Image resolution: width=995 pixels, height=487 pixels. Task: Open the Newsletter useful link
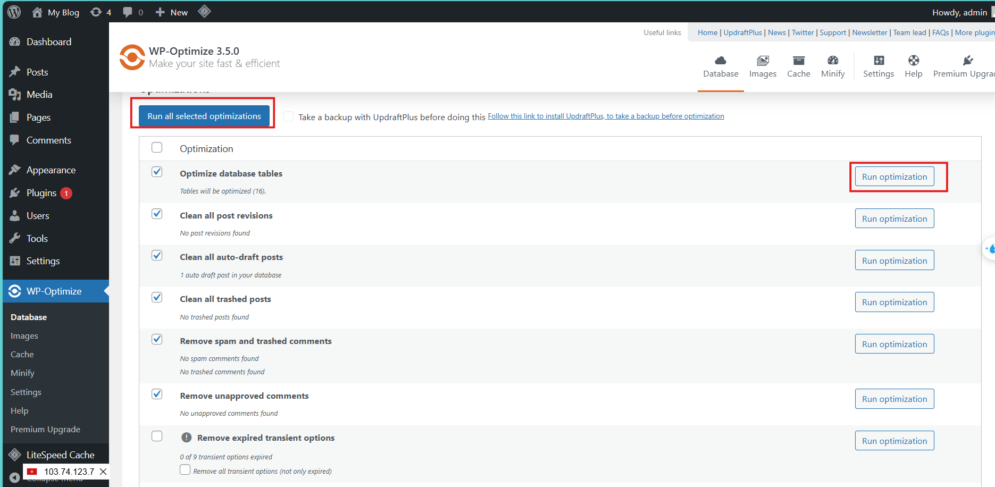[869, 32]
